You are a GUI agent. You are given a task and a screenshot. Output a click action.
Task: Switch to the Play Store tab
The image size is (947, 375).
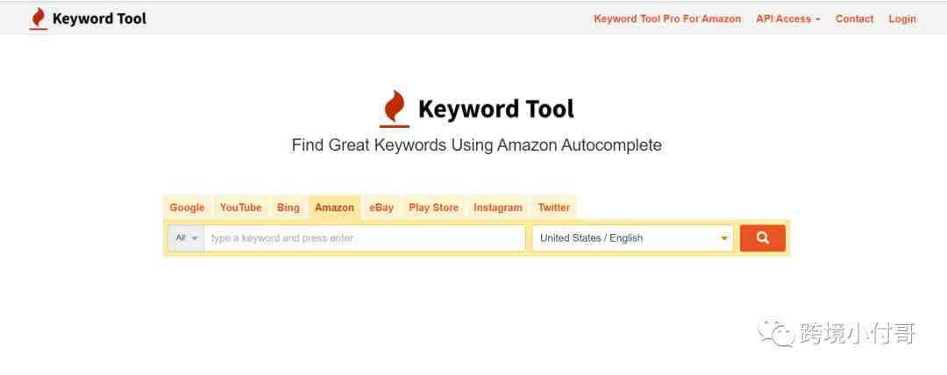[x=434, y=207]
